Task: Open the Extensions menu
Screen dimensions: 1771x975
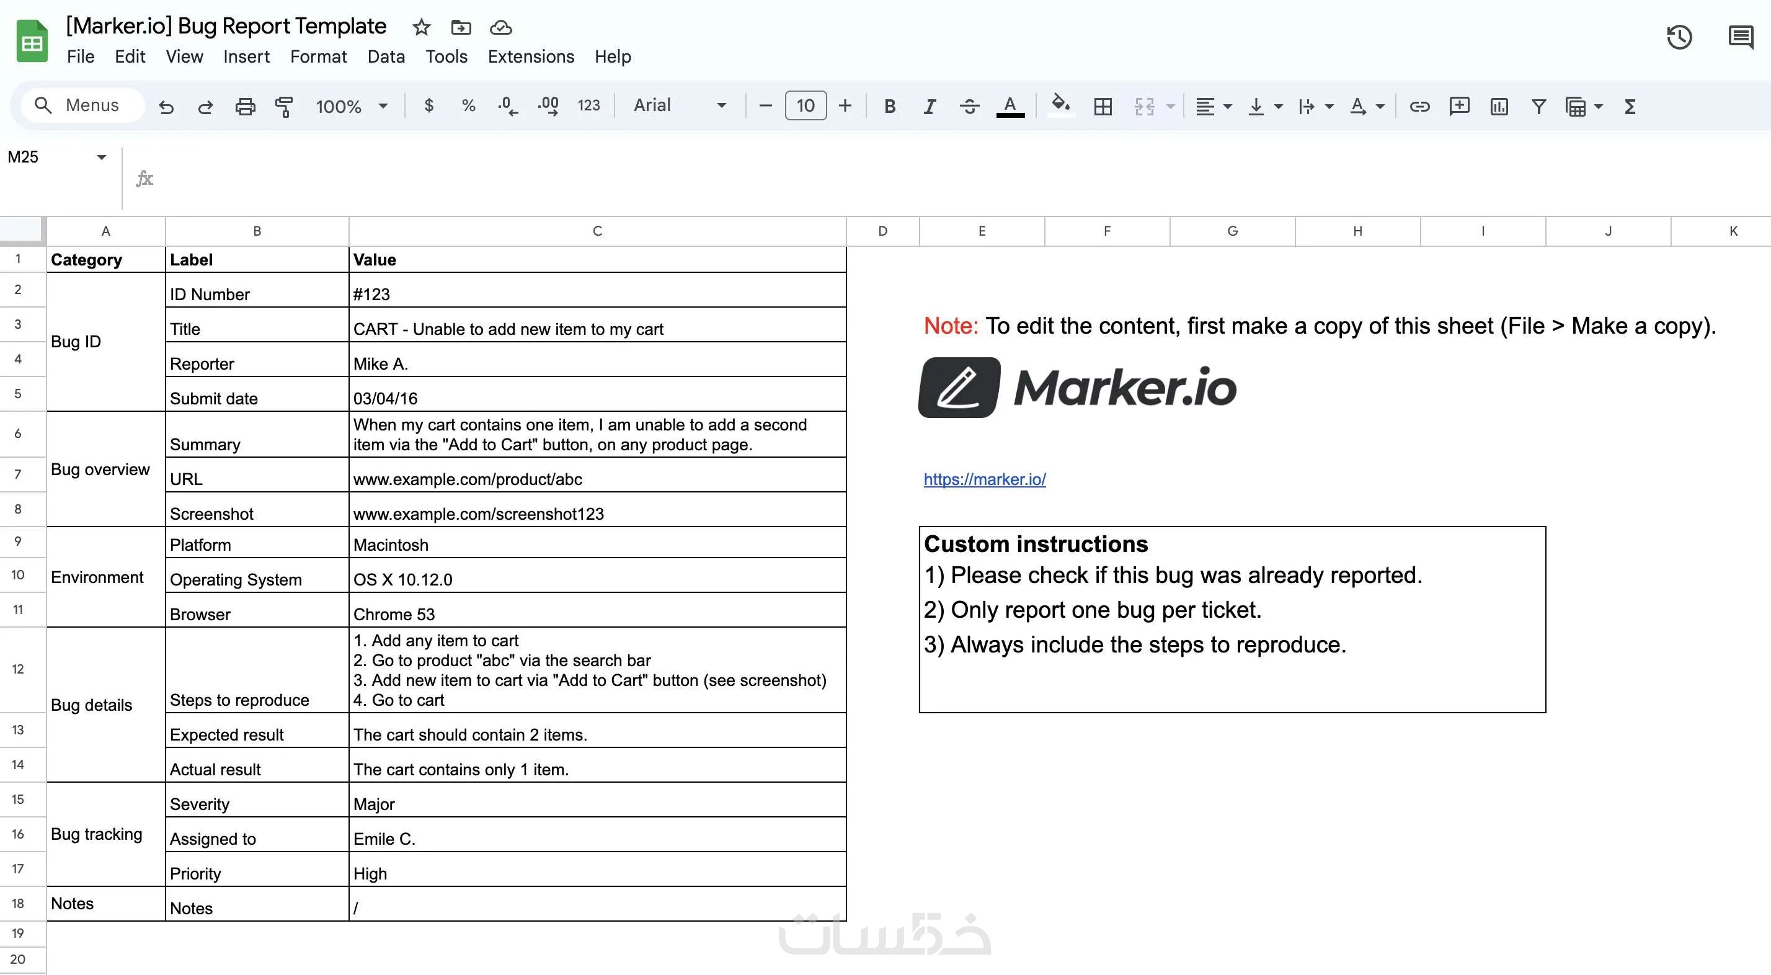Action: (531, 56)
